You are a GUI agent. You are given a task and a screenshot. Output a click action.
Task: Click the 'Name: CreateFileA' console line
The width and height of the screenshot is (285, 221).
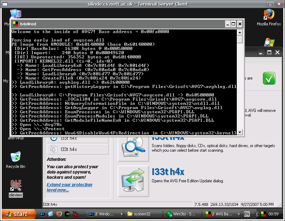pos(79,78)
